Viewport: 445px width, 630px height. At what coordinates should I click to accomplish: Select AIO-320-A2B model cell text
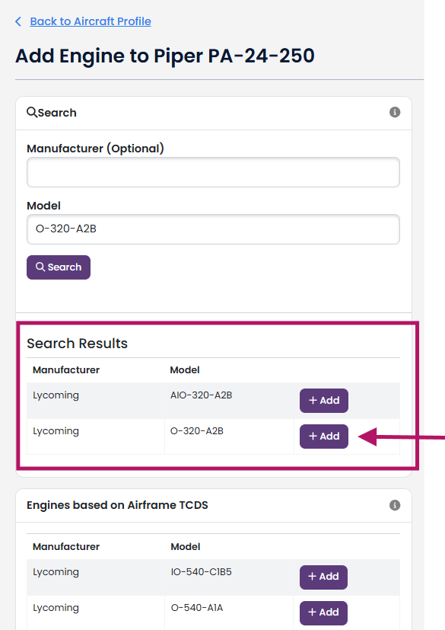click(201, 395)
